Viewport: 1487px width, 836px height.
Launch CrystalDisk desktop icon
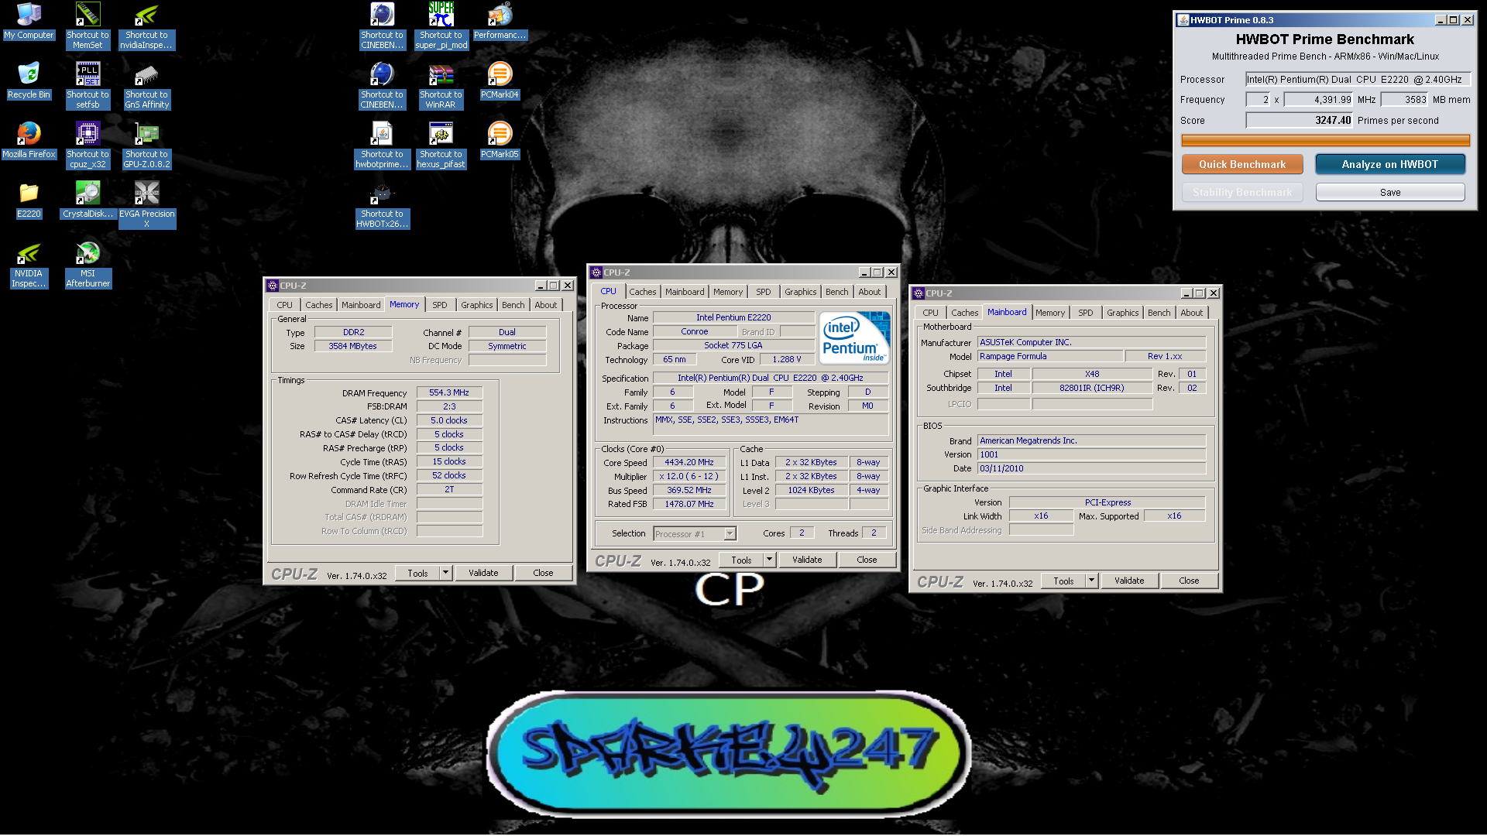88,200
